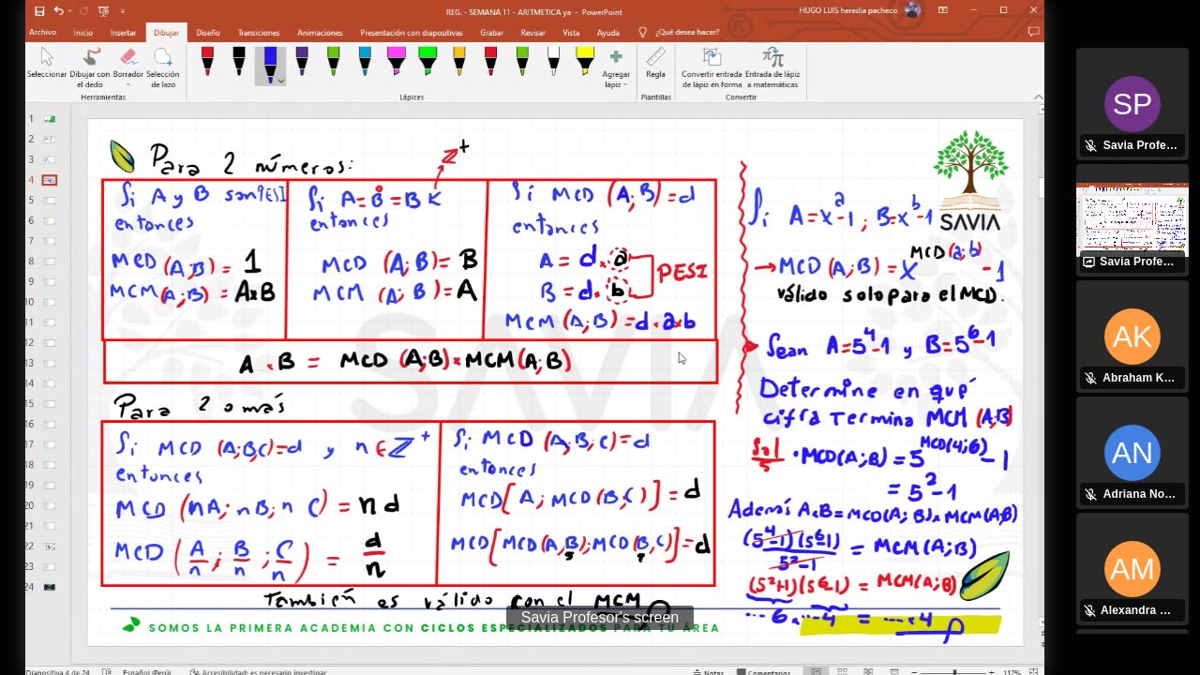Click Convertir entrada de lápiz en forma
The height and width of the screenshot is (675, 1200).
pos(712,68)
